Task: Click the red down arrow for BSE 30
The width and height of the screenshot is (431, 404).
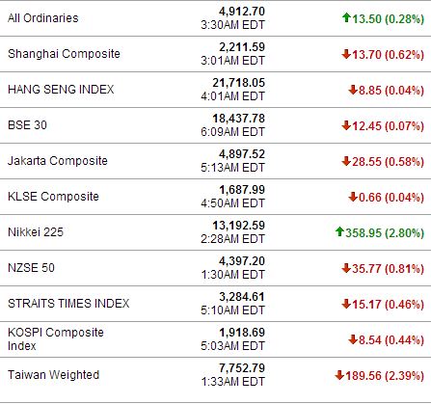Action: coord(346,125)
